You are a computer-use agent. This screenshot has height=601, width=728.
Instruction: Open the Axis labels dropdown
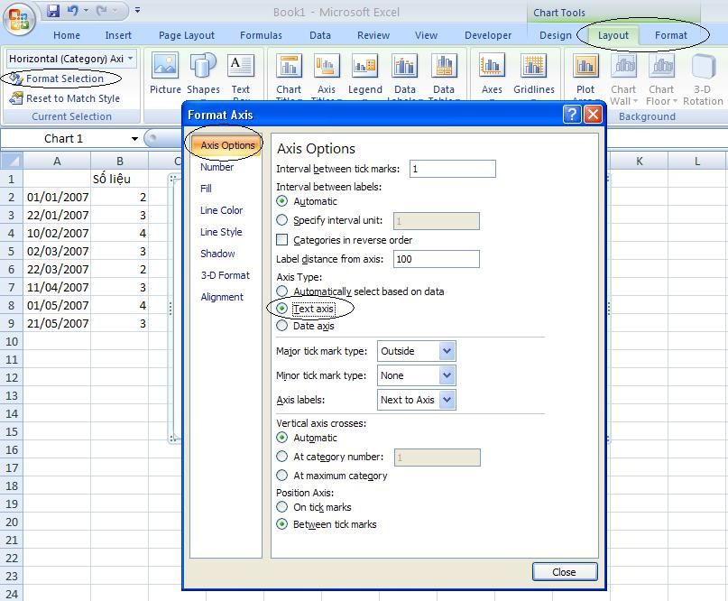447,400
